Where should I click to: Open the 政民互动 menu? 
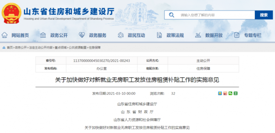tap(136, 35)
